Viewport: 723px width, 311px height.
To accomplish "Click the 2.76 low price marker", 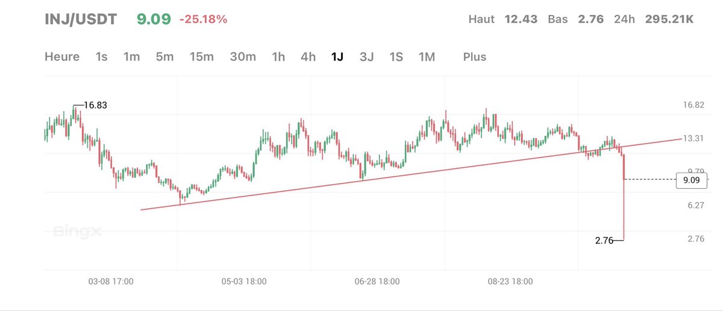I will pyautogui.click(x=605, y=241).
